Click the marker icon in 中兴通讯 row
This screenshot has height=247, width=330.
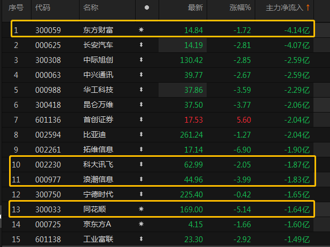pyautogui.click(x=141, y=75)
